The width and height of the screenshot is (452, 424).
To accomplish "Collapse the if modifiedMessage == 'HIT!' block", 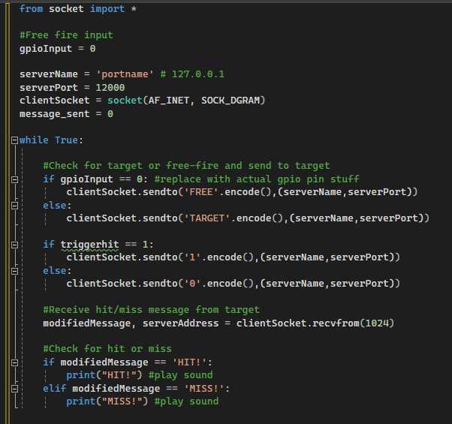I will point(14,362).
